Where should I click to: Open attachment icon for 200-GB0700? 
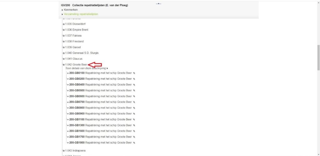[x=134, y=102]
